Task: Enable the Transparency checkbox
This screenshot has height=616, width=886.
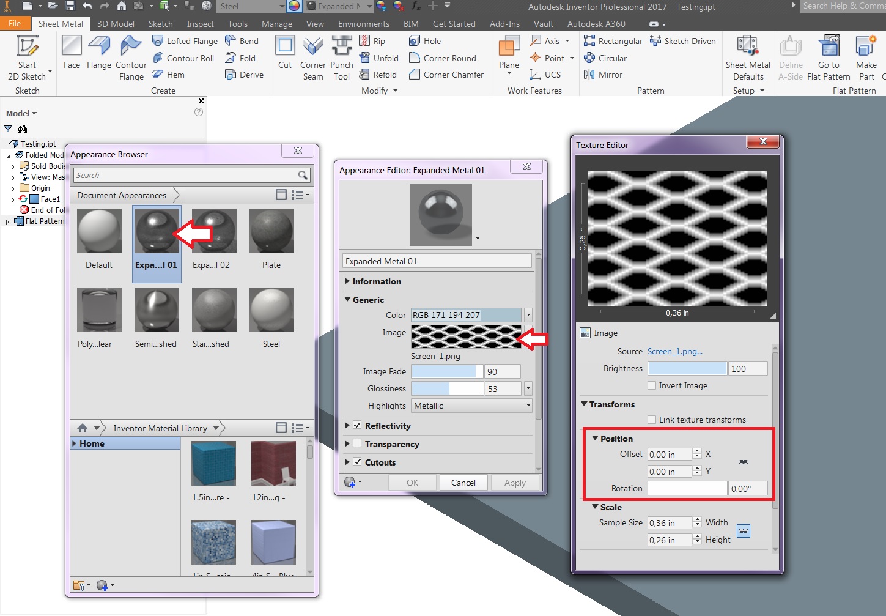Action: [358, 444]
